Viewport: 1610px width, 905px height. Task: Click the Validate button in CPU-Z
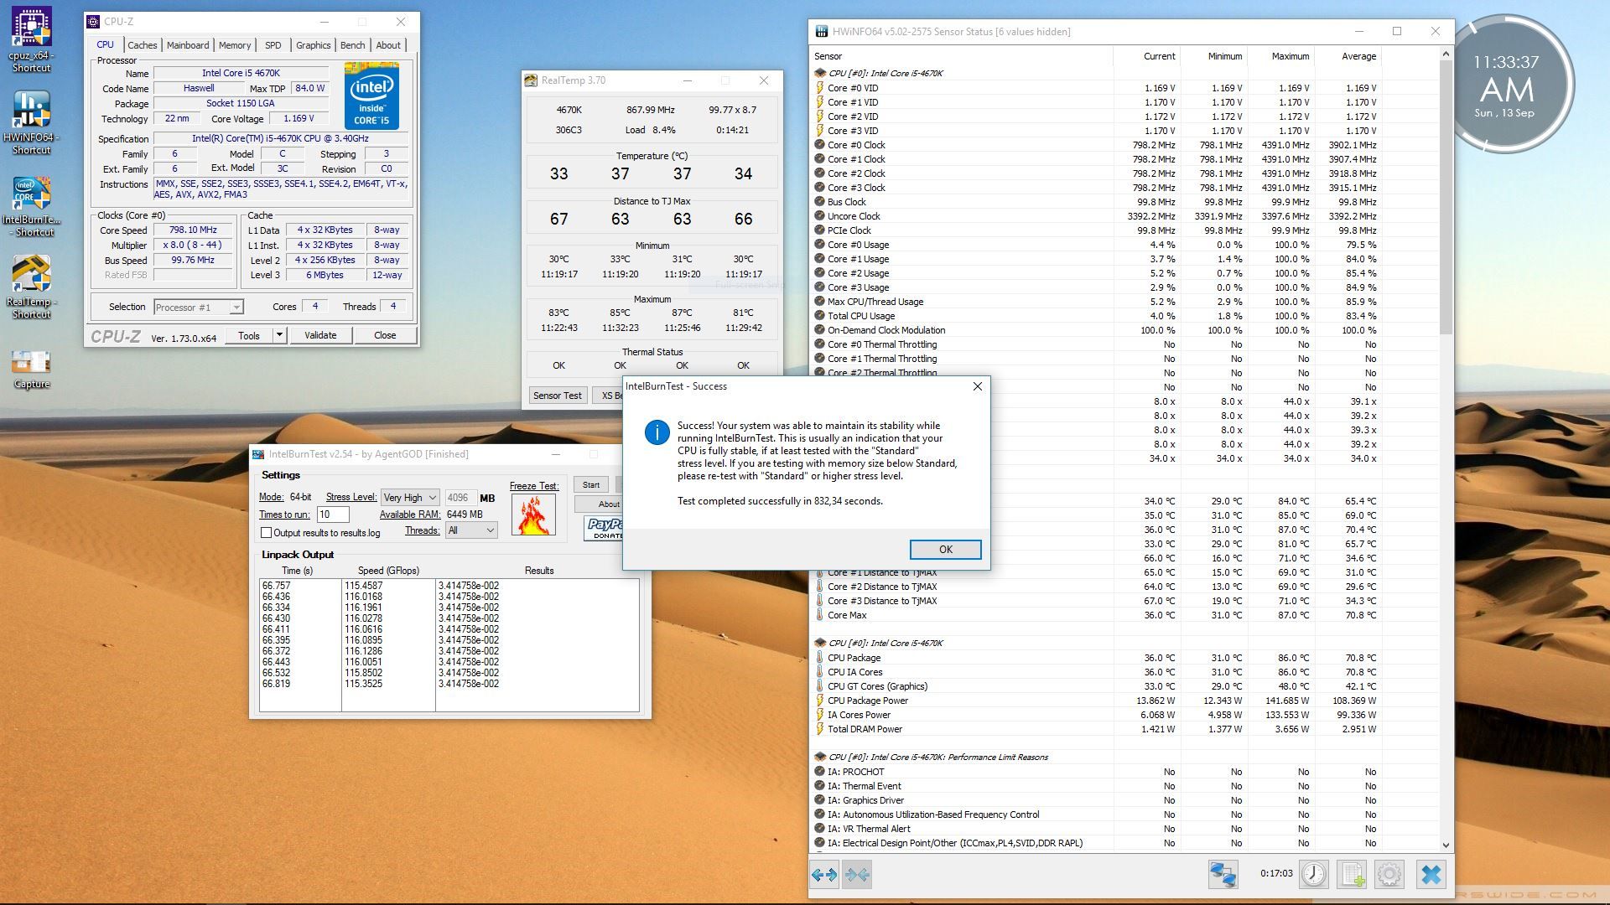(320, 335)
